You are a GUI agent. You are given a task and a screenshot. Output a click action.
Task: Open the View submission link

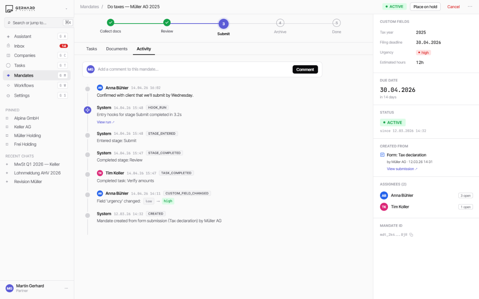click(402, 169)
